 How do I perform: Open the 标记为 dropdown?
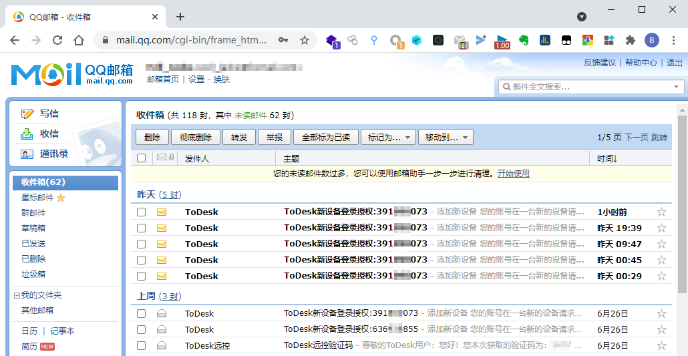click(x=388, y=138)
